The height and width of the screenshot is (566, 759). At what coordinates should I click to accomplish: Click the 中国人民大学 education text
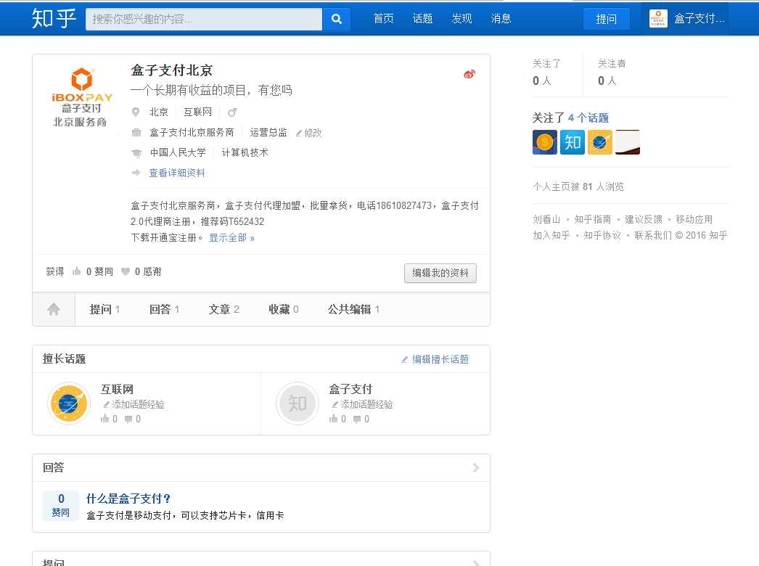click(x=178, y=152)
